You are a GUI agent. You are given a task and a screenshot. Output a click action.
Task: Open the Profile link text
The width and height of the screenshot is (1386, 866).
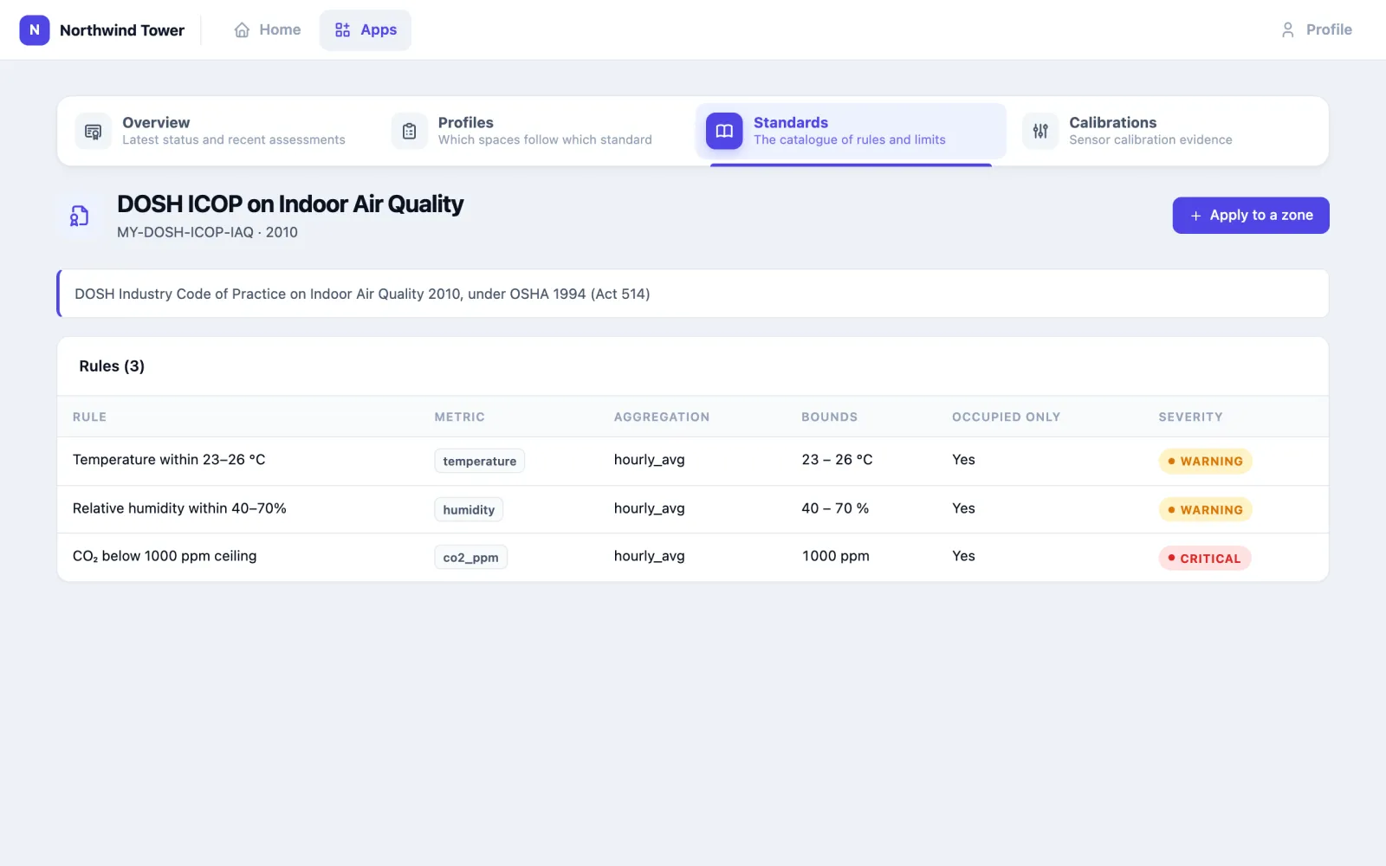tap(1329, 29)
